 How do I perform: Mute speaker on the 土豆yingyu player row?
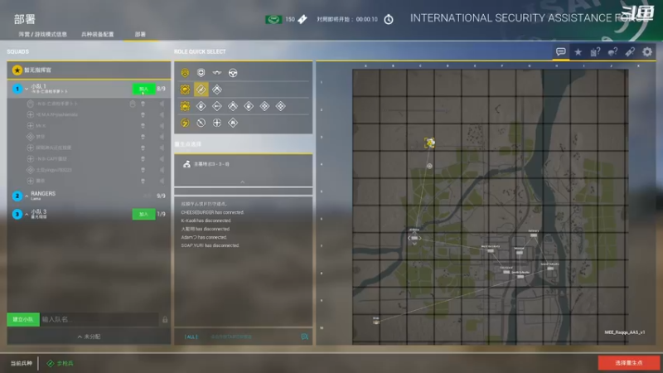[x=162, y=170]
